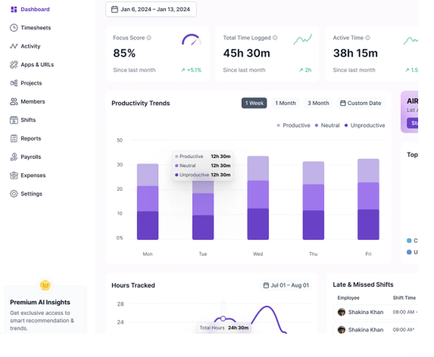Click the info icon next to Focus Score
Image resolution: width=434 pixels, height=357 pixels.
tap(149, 38)
